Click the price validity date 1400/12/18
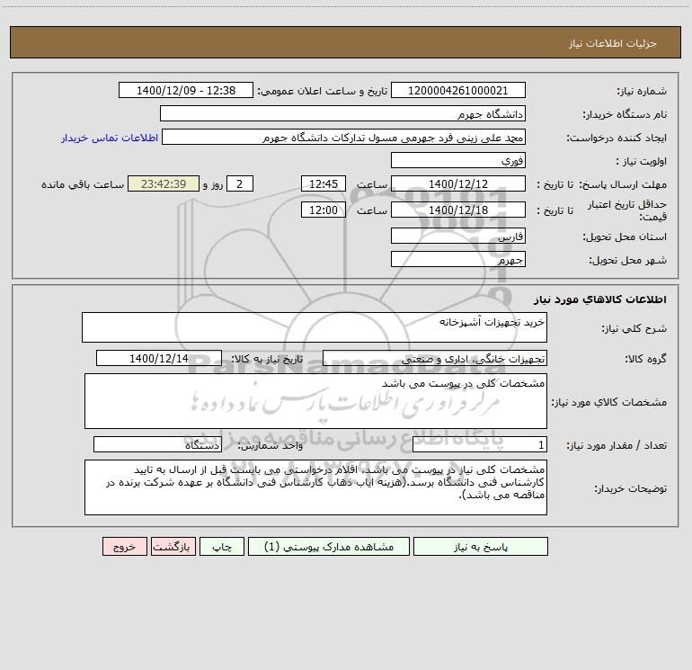Image resolution: width=692 pixels, height=670 pixels. point(458,210)
